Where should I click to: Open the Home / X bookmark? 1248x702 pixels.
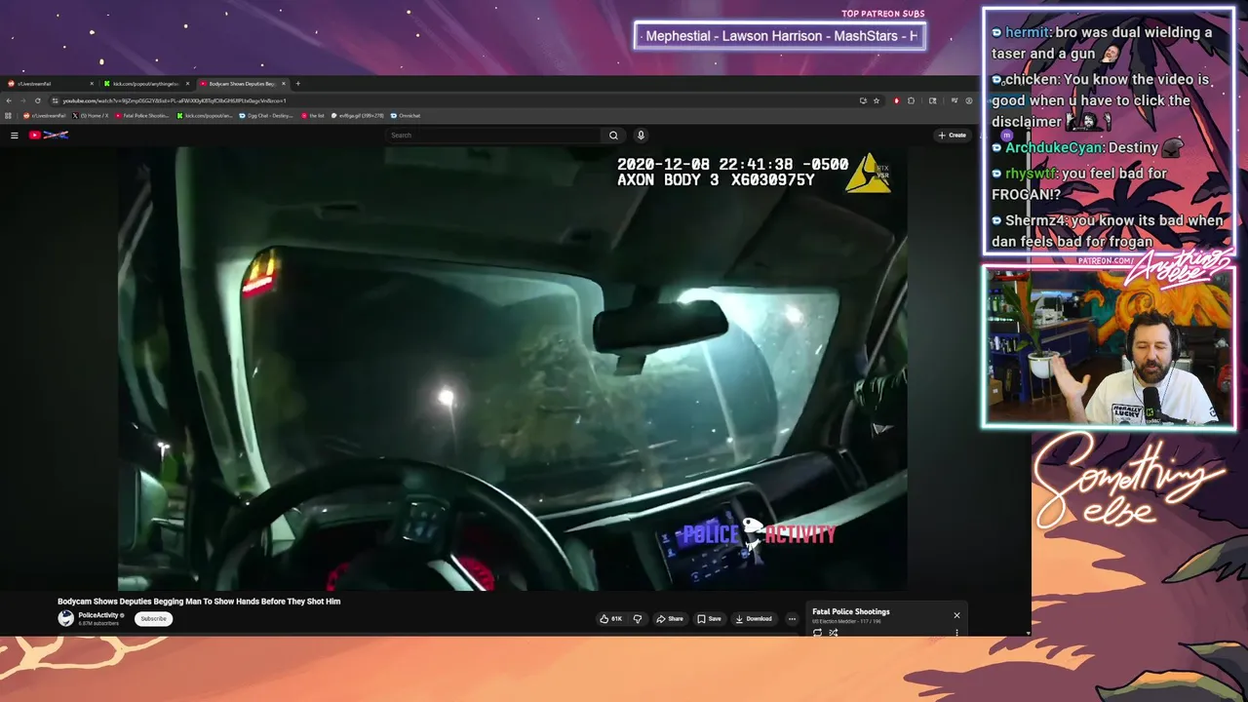point(91,116)
